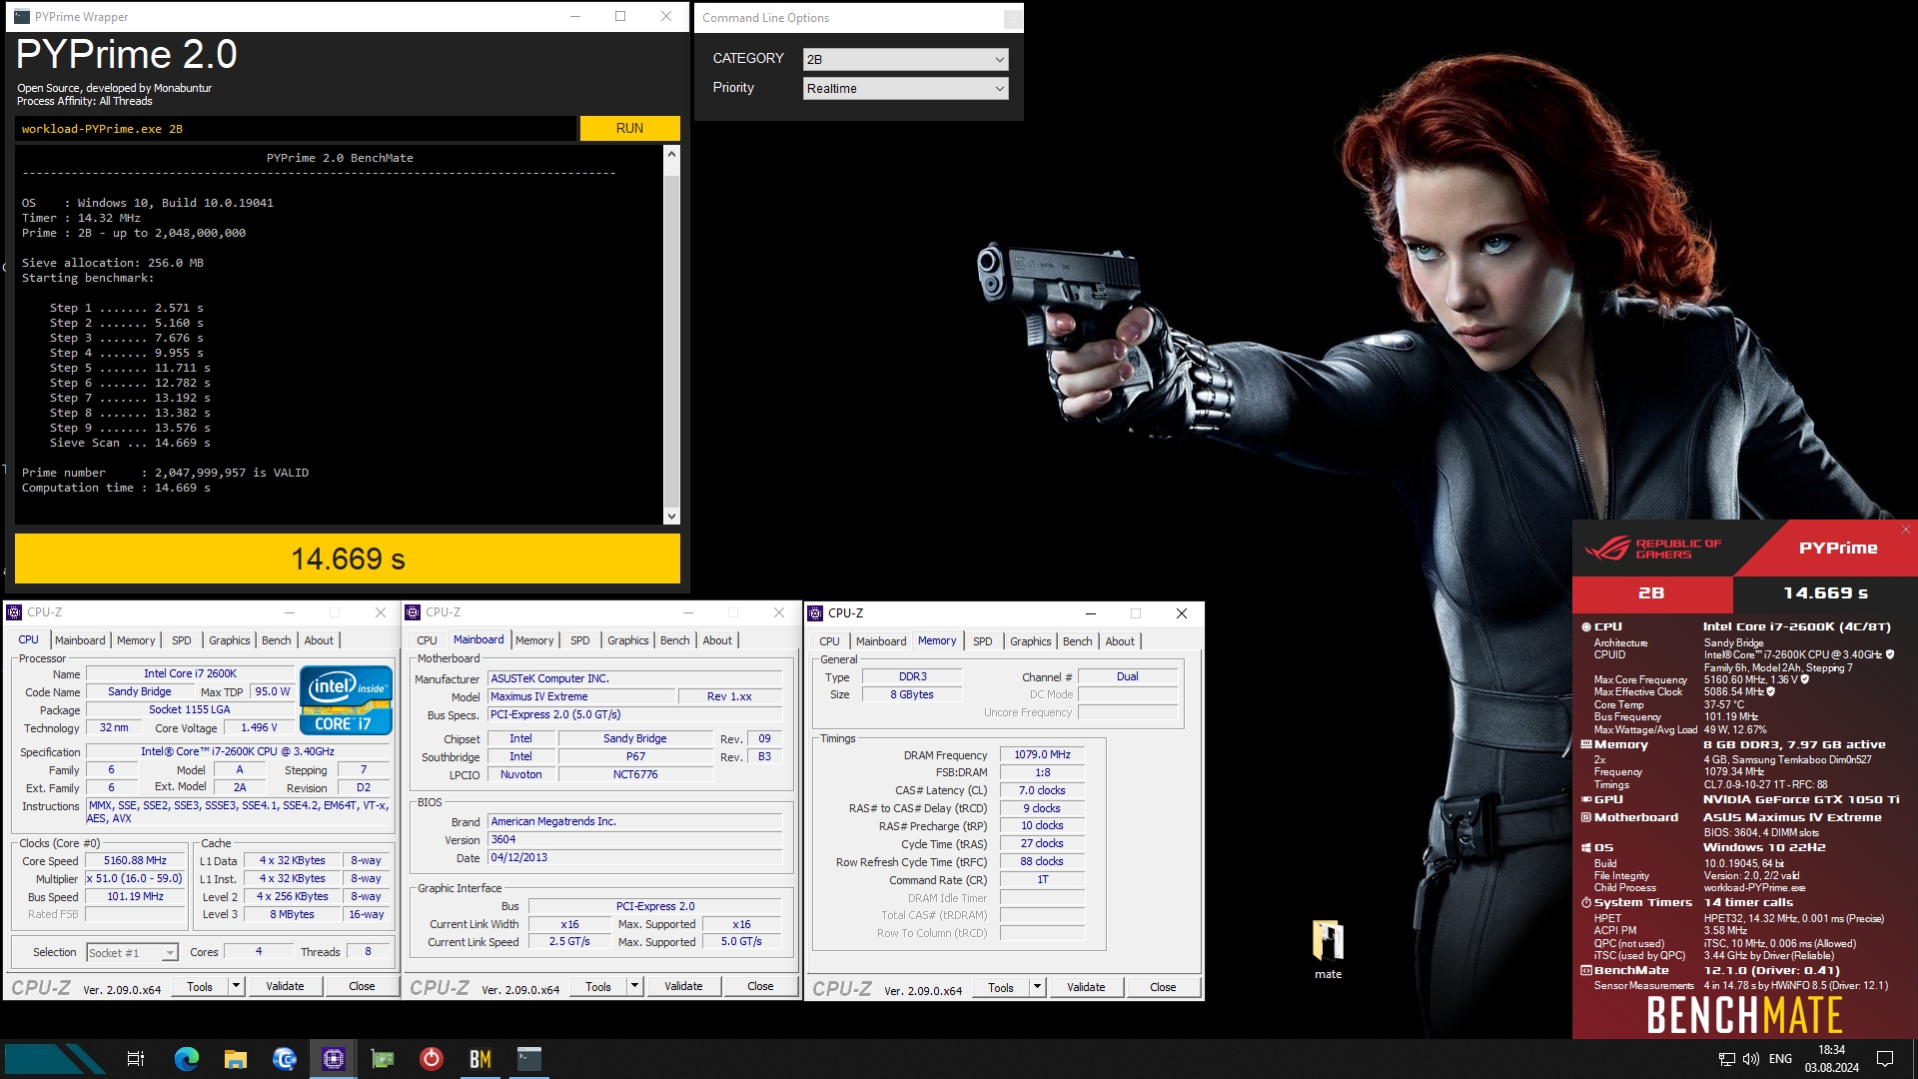Open the terminal icon on the taskbar
The height and width of the screenshot is (1079, 1918).
[x=529, y=1059]
